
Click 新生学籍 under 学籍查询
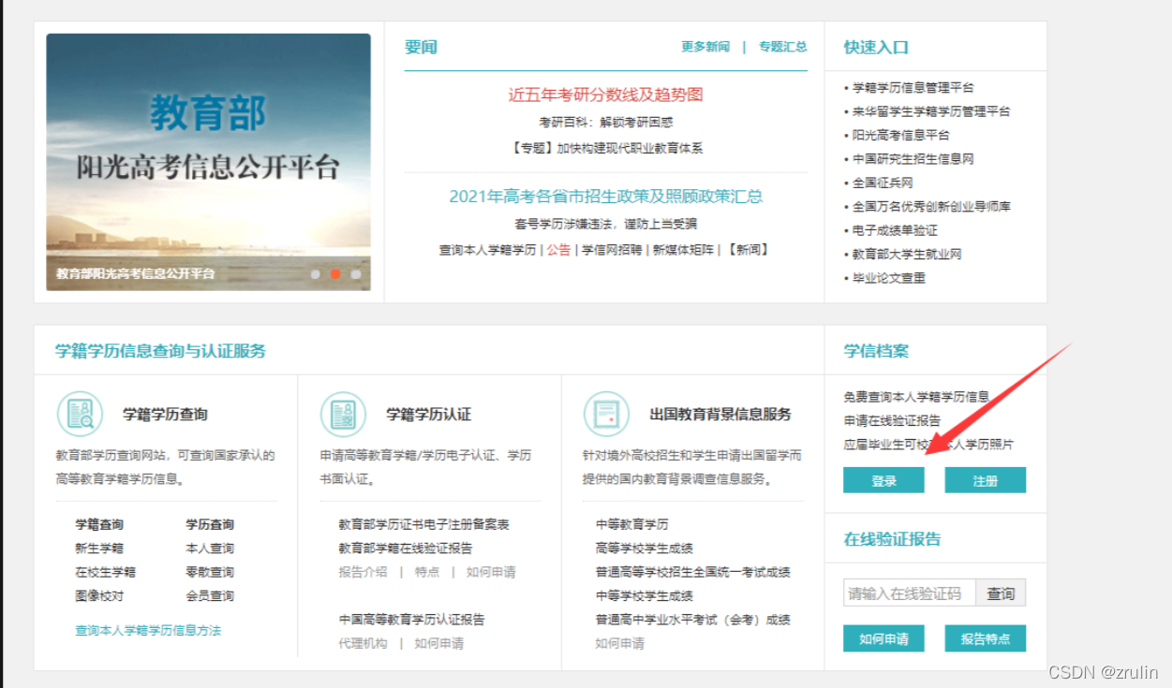pos(99,549)
